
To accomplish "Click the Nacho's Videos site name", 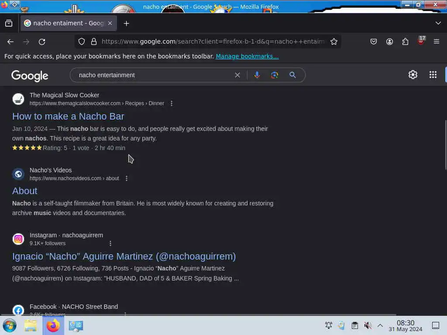I will 51,170.
